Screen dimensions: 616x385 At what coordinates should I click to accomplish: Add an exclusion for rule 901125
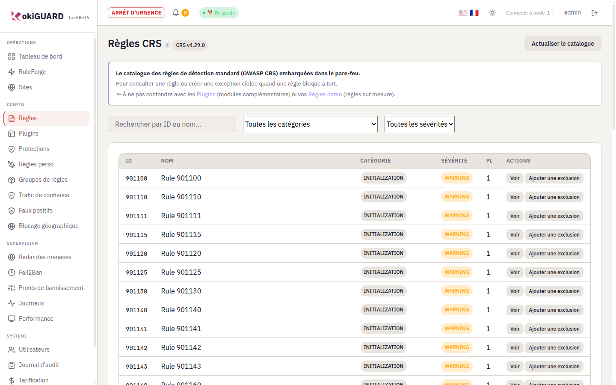(x=554, y=272)
